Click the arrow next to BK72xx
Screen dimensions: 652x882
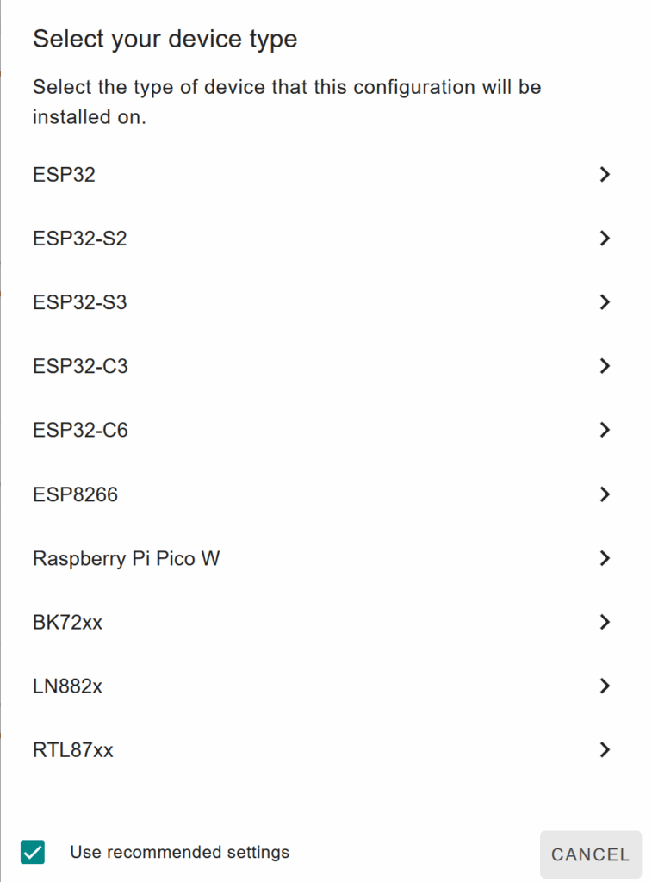[x=605, y=622]
